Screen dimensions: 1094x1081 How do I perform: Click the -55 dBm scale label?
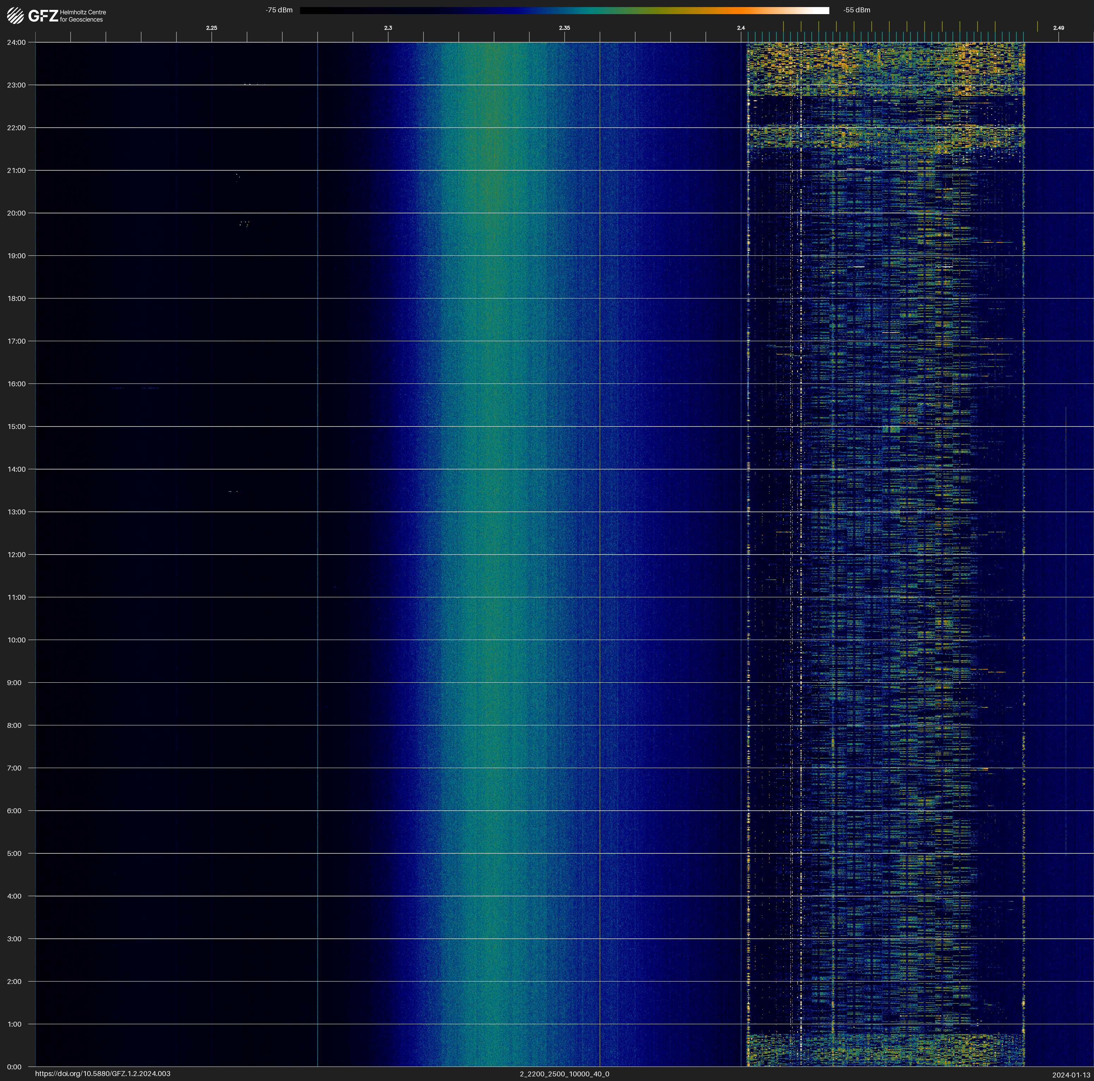click(x=856, y=10)
